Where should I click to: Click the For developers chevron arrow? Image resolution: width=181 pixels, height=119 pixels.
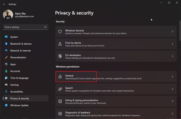pyautogui.click(x=173, y=56)
